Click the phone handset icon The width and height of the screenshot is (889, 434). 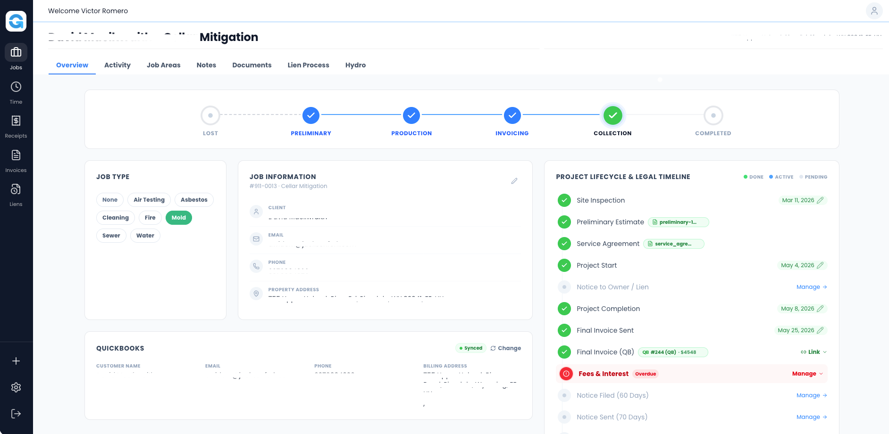tap(256, 266)
